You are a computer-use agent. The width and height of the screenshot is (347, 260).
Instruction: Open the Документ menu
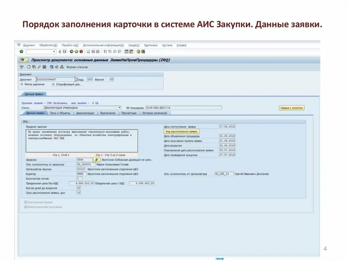29,45
